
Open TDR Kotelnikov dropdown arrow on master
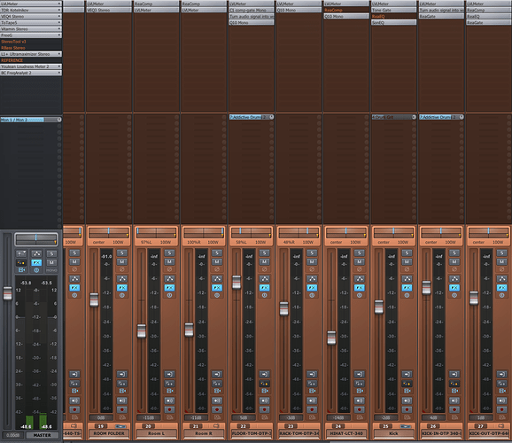[59, 10]
